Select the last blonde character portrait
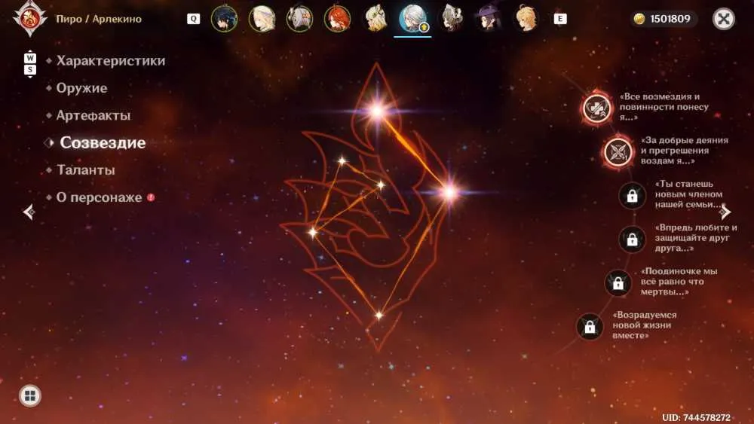754x424 pixels. 526,19
